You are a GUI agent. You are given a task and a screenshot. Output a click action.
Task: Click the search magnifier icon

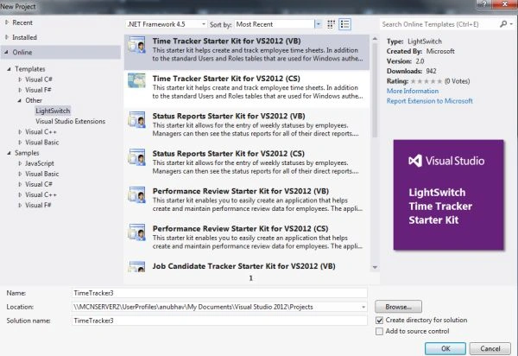pyautogui.click(x=503, y=24)
